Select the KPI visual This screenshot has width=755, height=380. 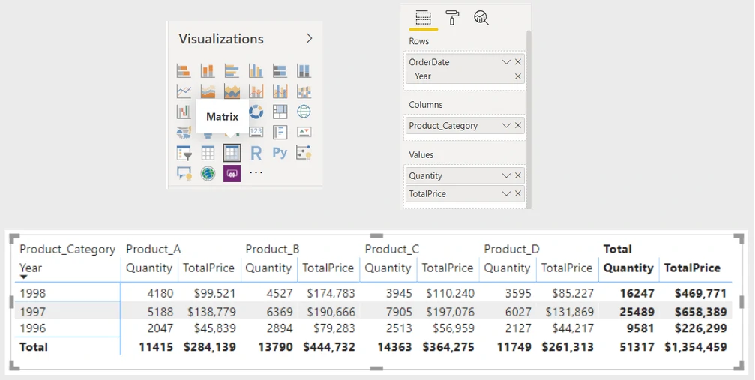click(x=304, y=132)
